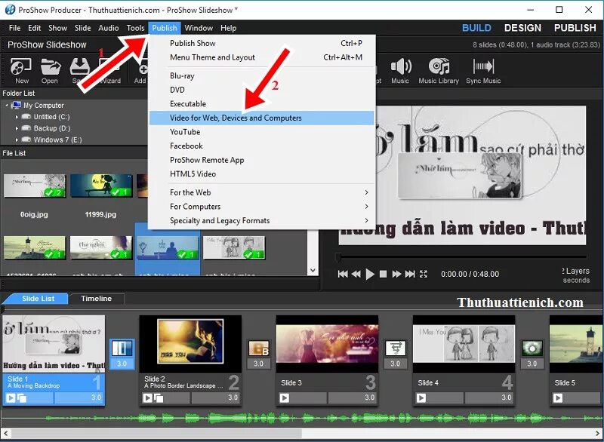This screenshot has height=442, width=604.
Task: Click Slide 5 play icon
Action: pyautogui.click(x=558, y=397)
